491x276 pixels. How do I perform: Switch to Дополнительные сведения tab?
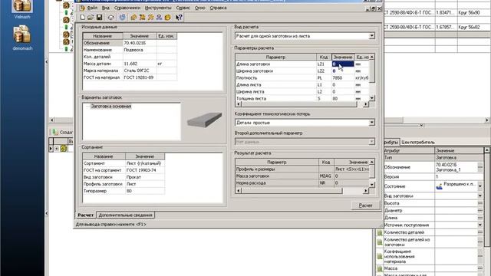click(125, 215)
